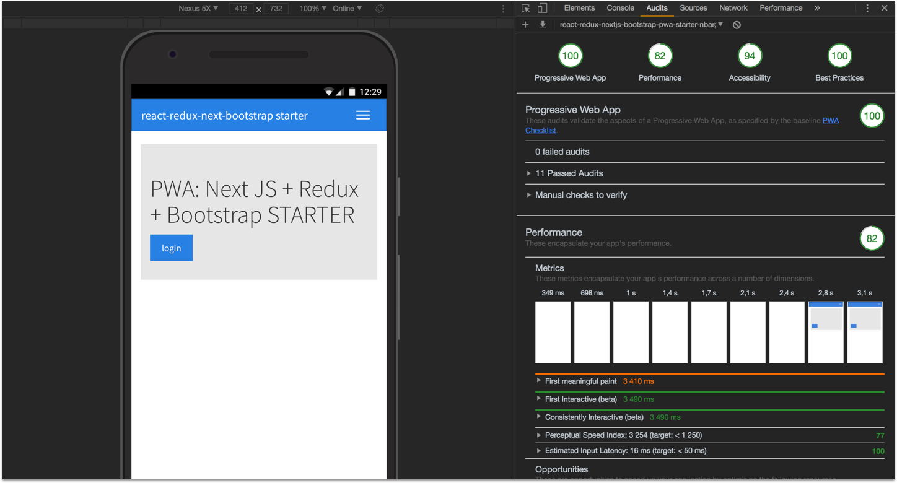Viewport: 897px width, 483px height.
Task: Clear all audits icon
Action: (x=737, y=25)
